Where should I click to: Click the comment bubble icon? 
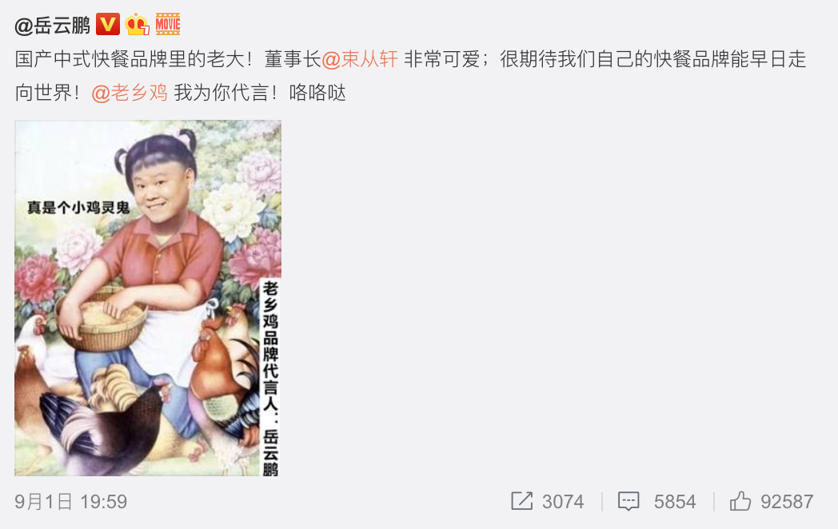tap(628, 501)
